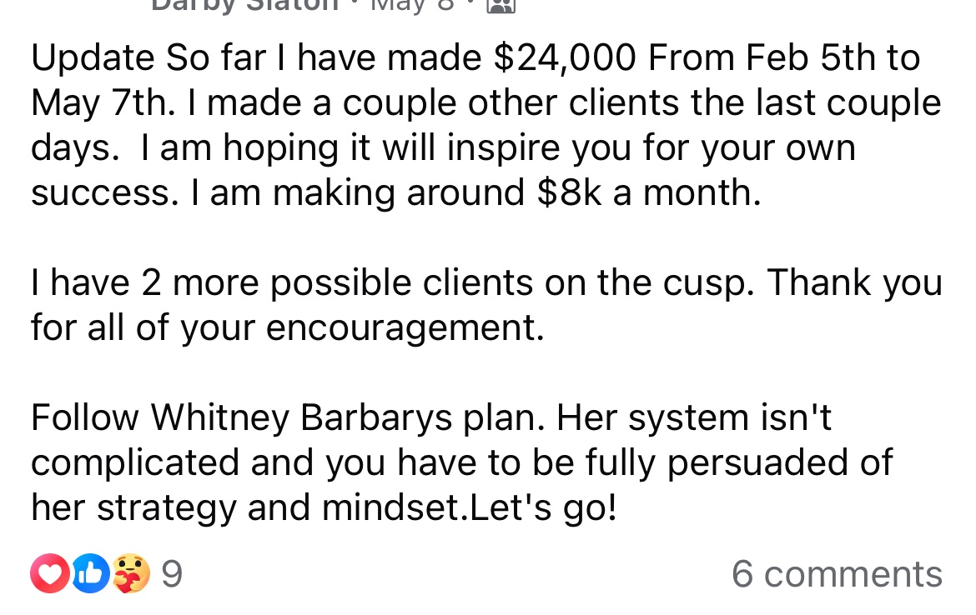976x615 pixels.
Task: Open the 6 comments link
Action: click(x=837, y=574)
